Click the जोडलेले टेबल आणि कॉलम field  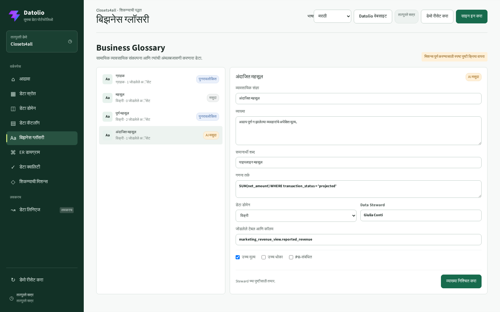pos(358,240)
